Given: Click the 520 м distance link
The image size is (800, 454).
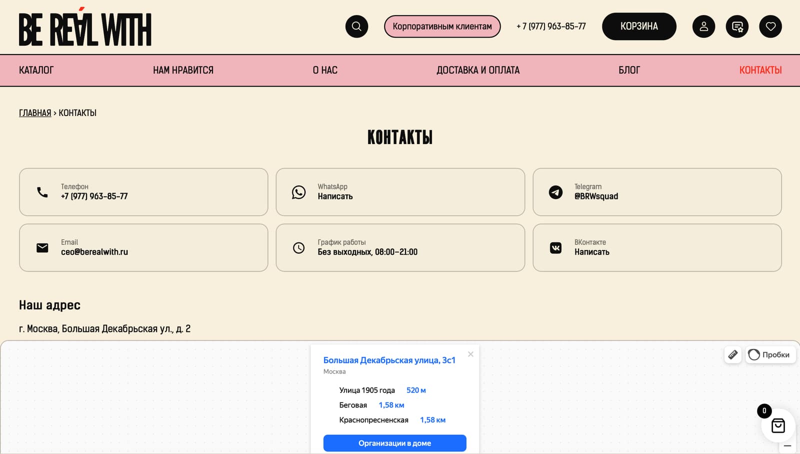Looking at the screenshot, I should pos(416,390).
